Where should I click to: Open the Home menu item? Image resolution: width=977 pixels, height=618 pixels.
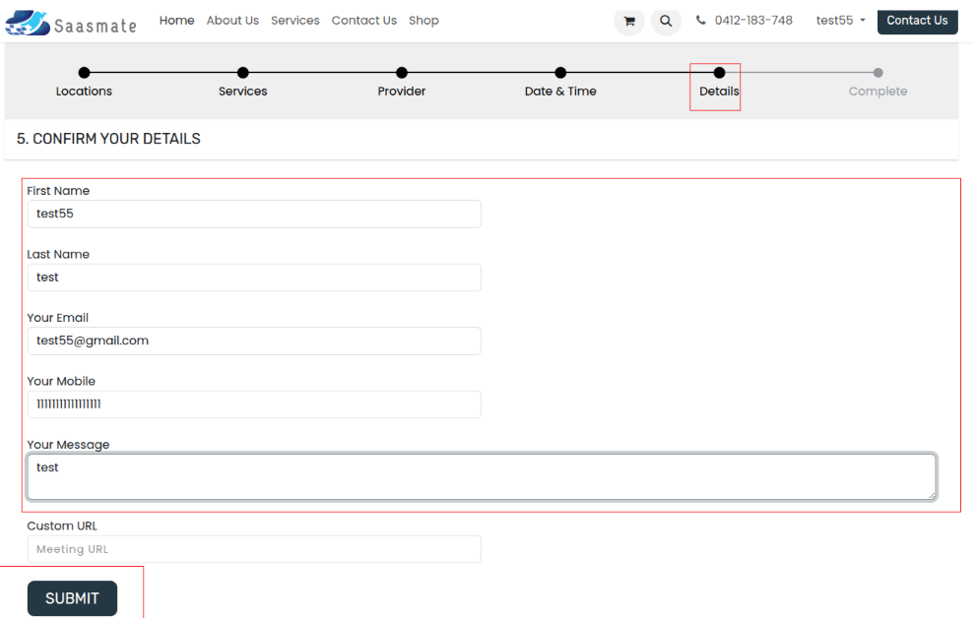pyautogui.click(x=176, y=21)
